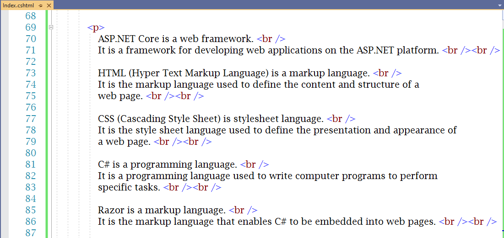Click line number 73
Viewport: 504px width, 238px height.
pyautogui.click(x=31, y=73)
